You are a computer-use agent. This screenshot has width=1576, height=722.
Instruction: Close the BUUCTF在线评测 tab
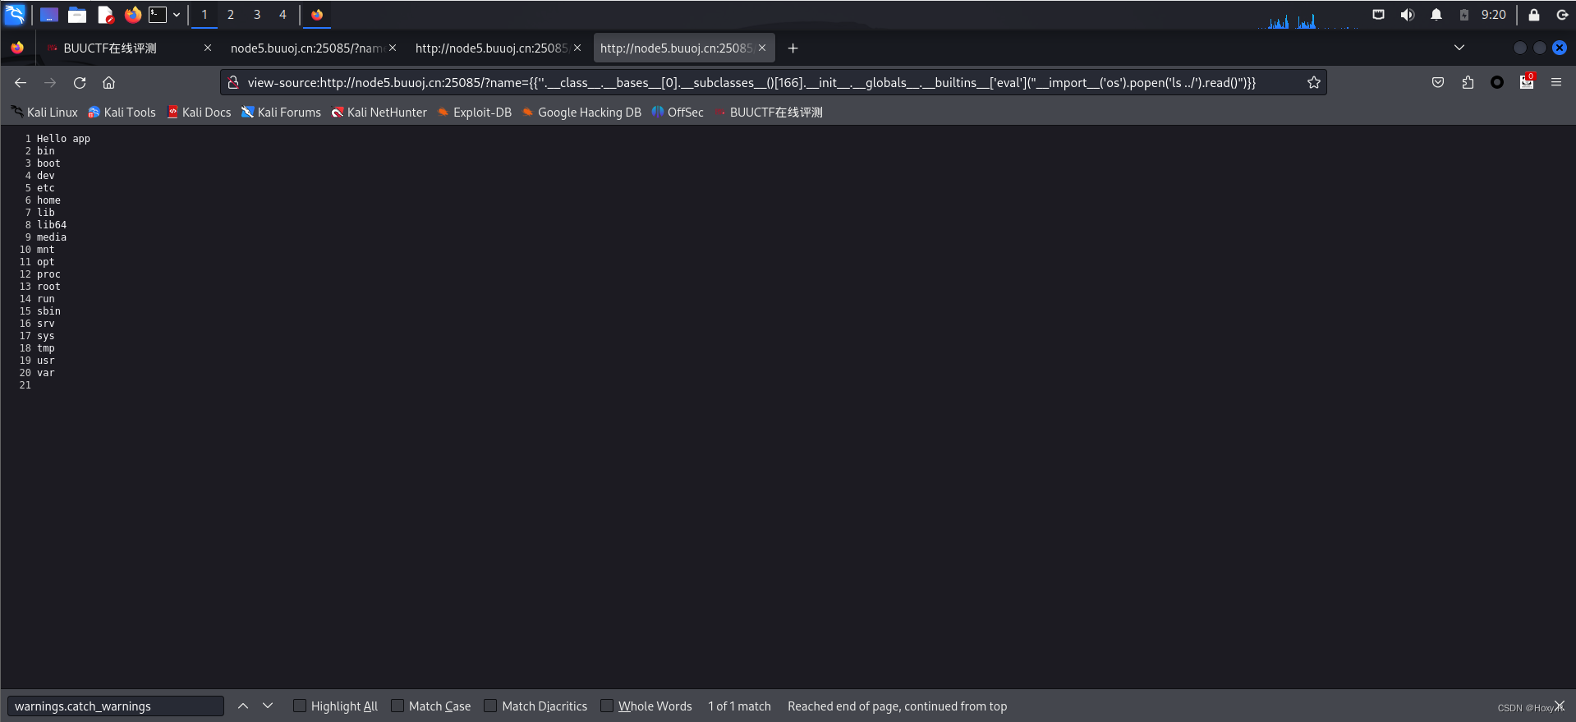click(208, 48)
